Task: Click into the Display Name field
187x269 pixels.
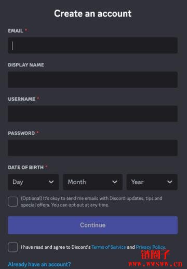Action: (92, 79)
